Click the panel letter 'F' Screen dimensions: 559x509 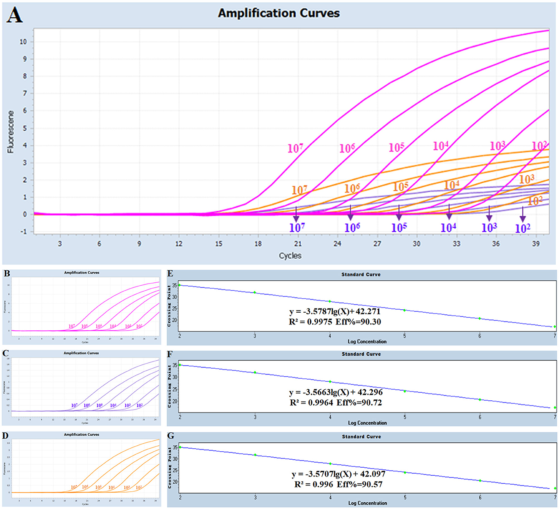(170, 354)
